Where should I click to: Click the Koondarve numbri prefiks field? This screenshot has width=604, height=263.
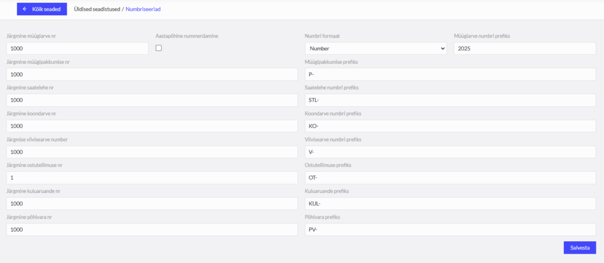click(x=451, y=126)
